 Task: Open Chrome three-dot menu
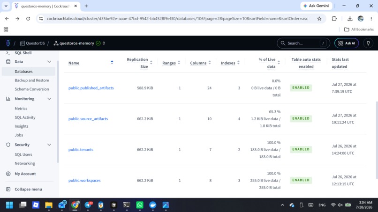371,19
